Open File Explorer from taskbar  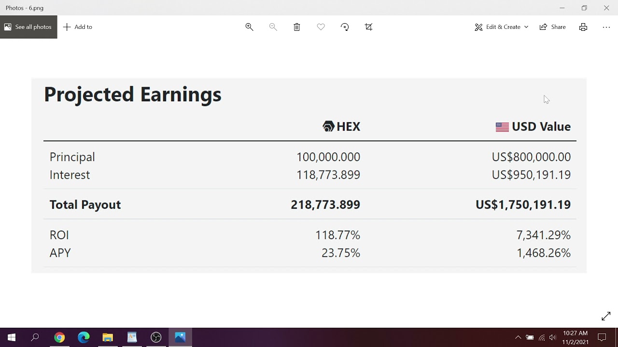click(x=108, y=337)
